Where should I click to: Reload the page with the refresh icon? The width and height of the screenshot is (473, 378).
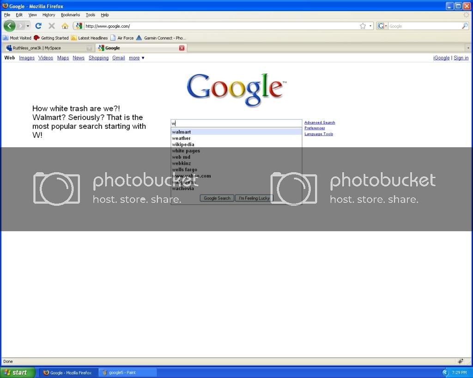coord(38,26)
